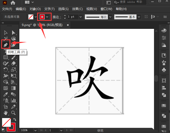
Task: Select the Magic Wand tool
Action: [6, 38]
